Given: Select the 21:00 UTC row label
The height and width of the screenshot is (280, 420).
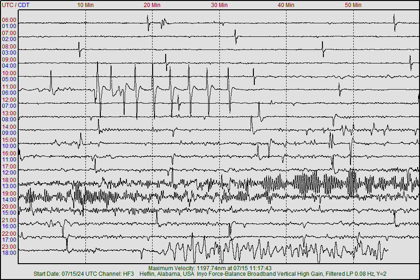Looking at the screenshot, I should coord(9,220).
